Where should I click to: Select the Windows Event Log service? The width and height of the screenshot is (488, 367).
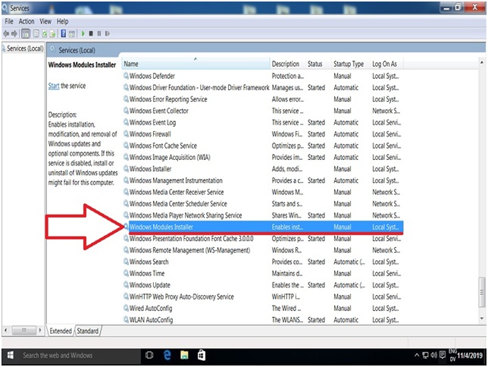point(262,122)
